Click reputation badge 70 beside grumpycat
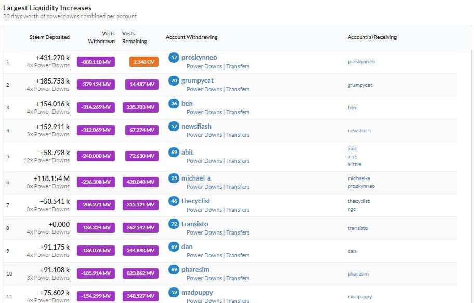474x303 pixels. click(x=174, y=80)
